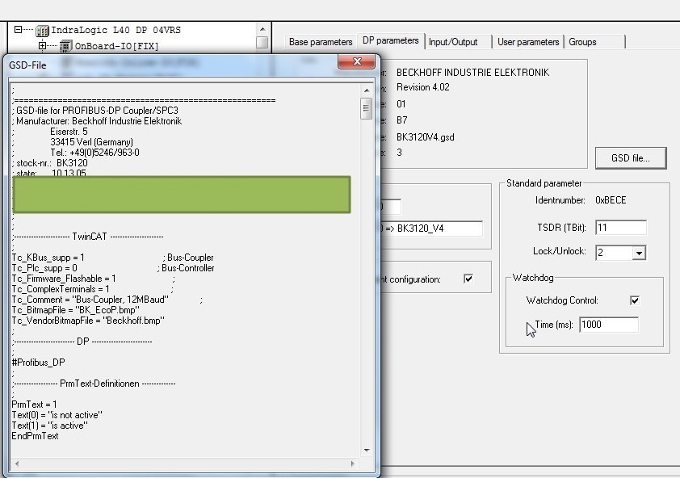Collapse the IndraLogic L40 DP 04VRS node
680x478 pixels.
pos(18,30)
